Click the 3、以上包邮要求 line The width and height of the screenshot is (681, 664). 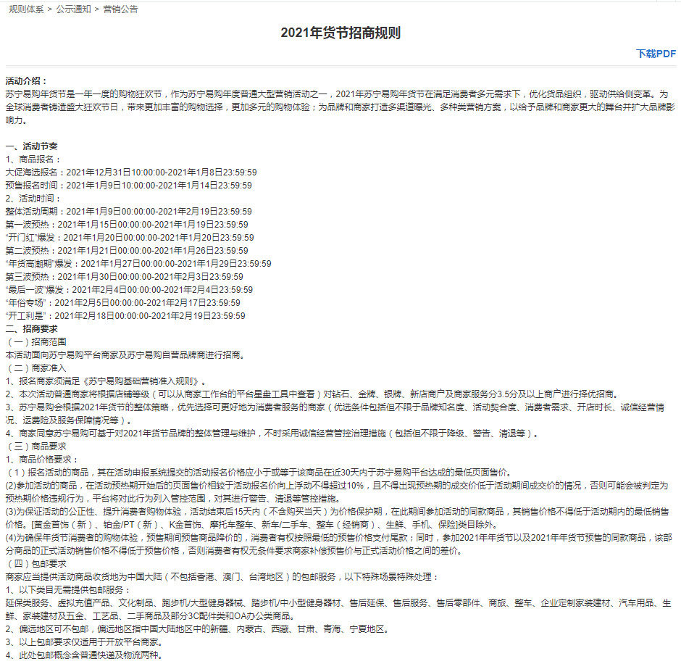click(85, 642)
